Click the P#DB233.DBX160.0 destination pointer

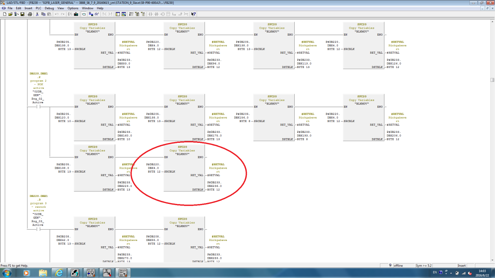[x=125, y=136]
